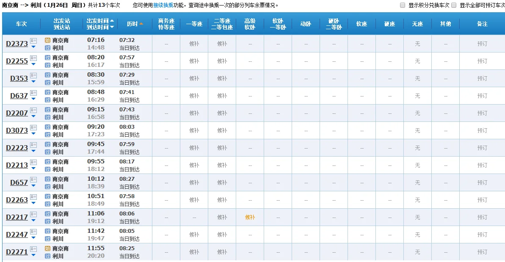Click the ID card icon beside train D657

point(33,180)
